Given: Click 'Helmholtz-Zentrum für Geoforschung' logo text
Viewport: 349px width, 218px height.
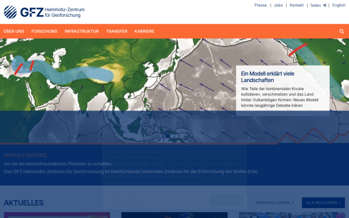Looking at the screenshot, I should point(65,12).
